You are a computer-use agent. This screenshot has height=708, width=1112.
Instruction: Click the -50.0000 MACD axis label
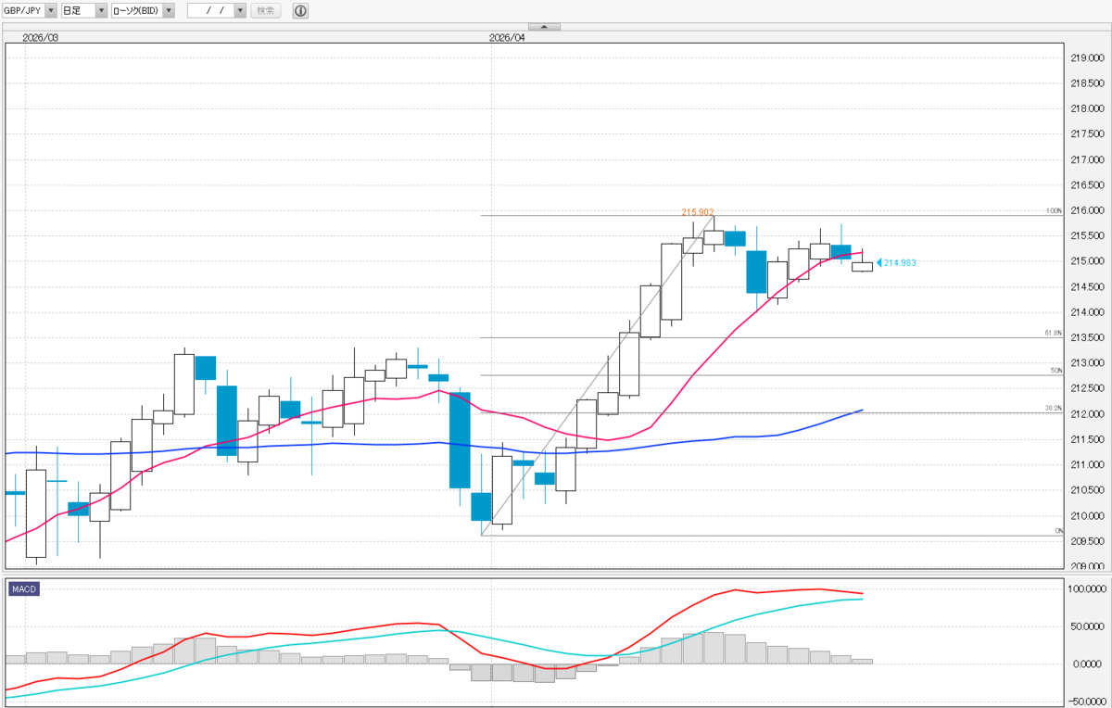pyautogui.click(x=1086, y=702)
